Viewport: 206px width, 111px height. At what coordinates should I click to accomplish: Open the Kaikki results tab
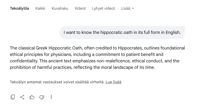tap(40, 8)
